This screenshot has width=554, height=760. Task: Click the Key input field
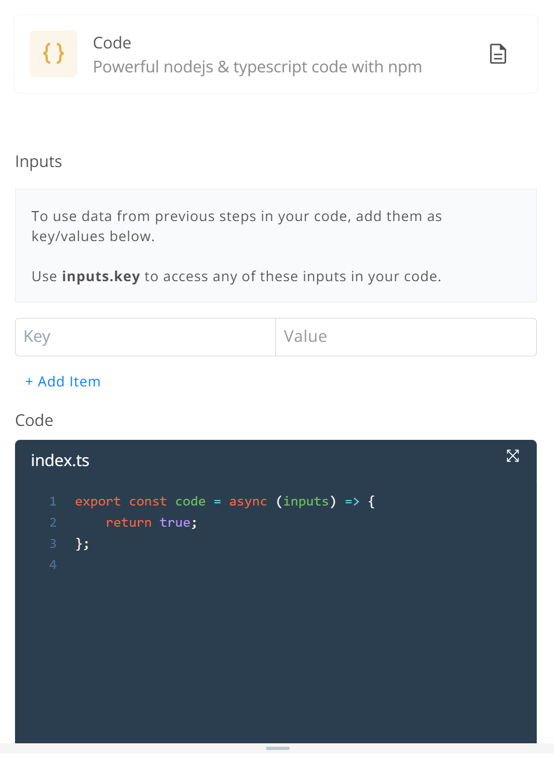tap(145, 337)
